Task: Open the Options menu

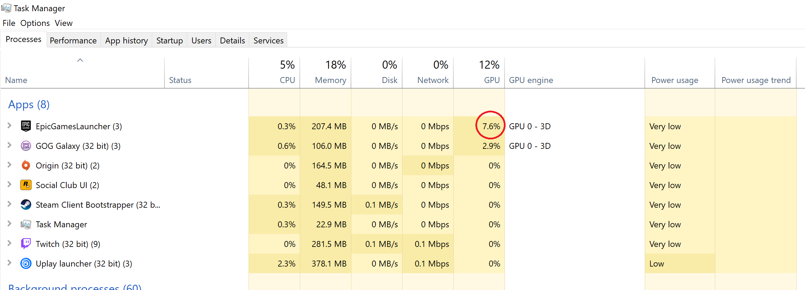Action: 35,23
